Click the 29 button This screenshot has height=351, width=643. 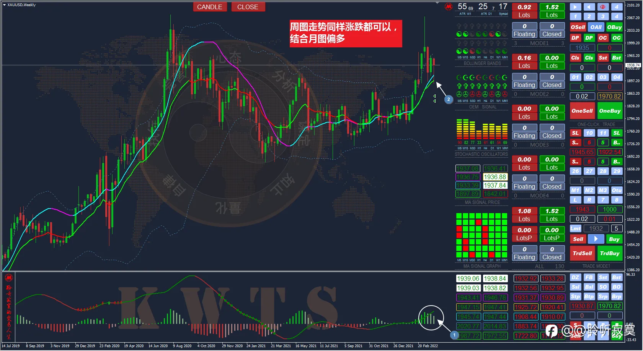click(617, 171)
